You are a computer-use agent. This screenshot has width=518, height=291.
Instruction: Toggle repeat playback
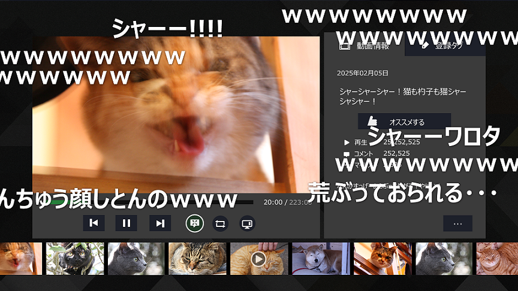click(221, 224)
